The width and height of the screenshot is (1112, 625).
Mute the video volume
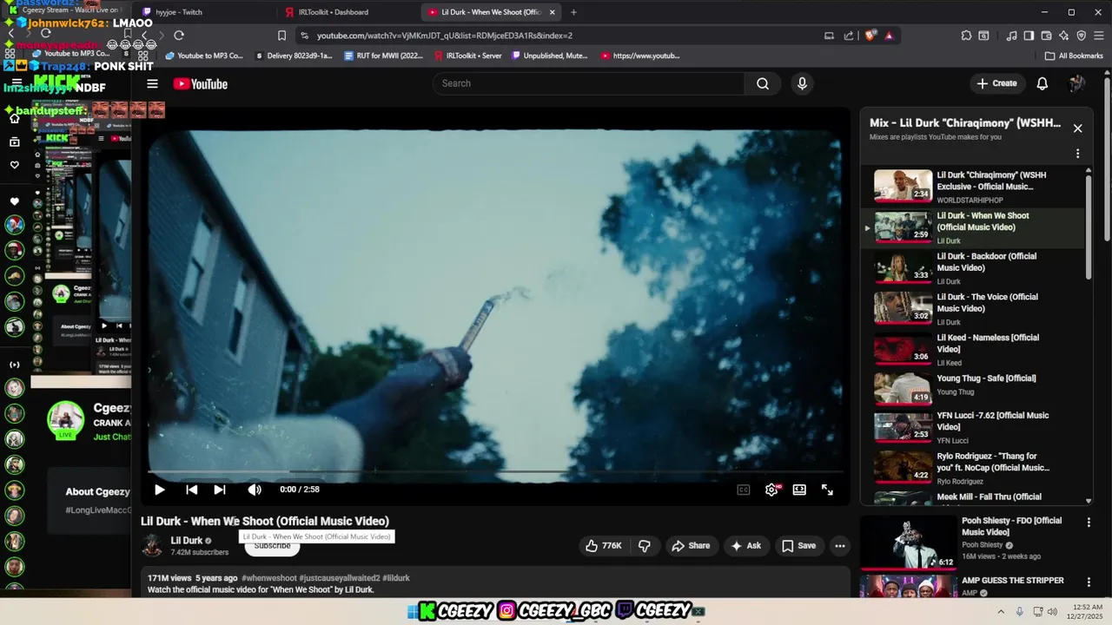click(255, 490)
